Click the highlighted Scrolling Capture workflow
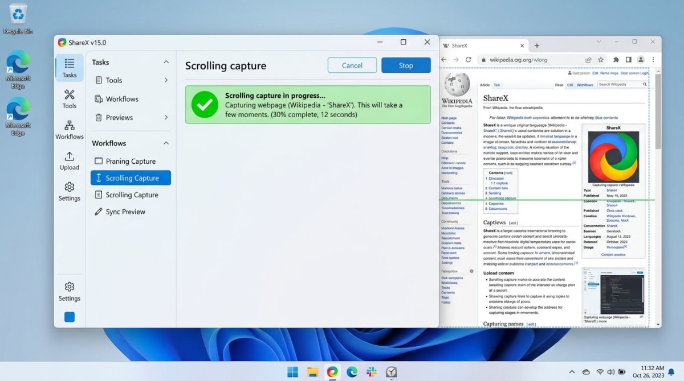The height and width of the screenshot is (381, 684). pos(131,177)
